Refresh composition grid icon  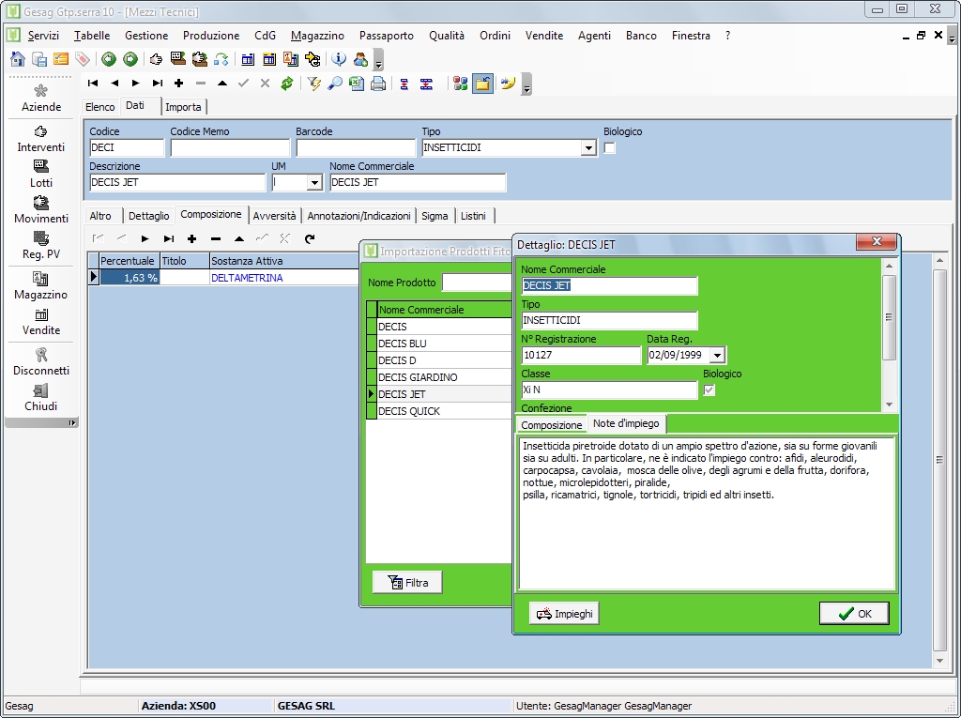click(310, 239)
